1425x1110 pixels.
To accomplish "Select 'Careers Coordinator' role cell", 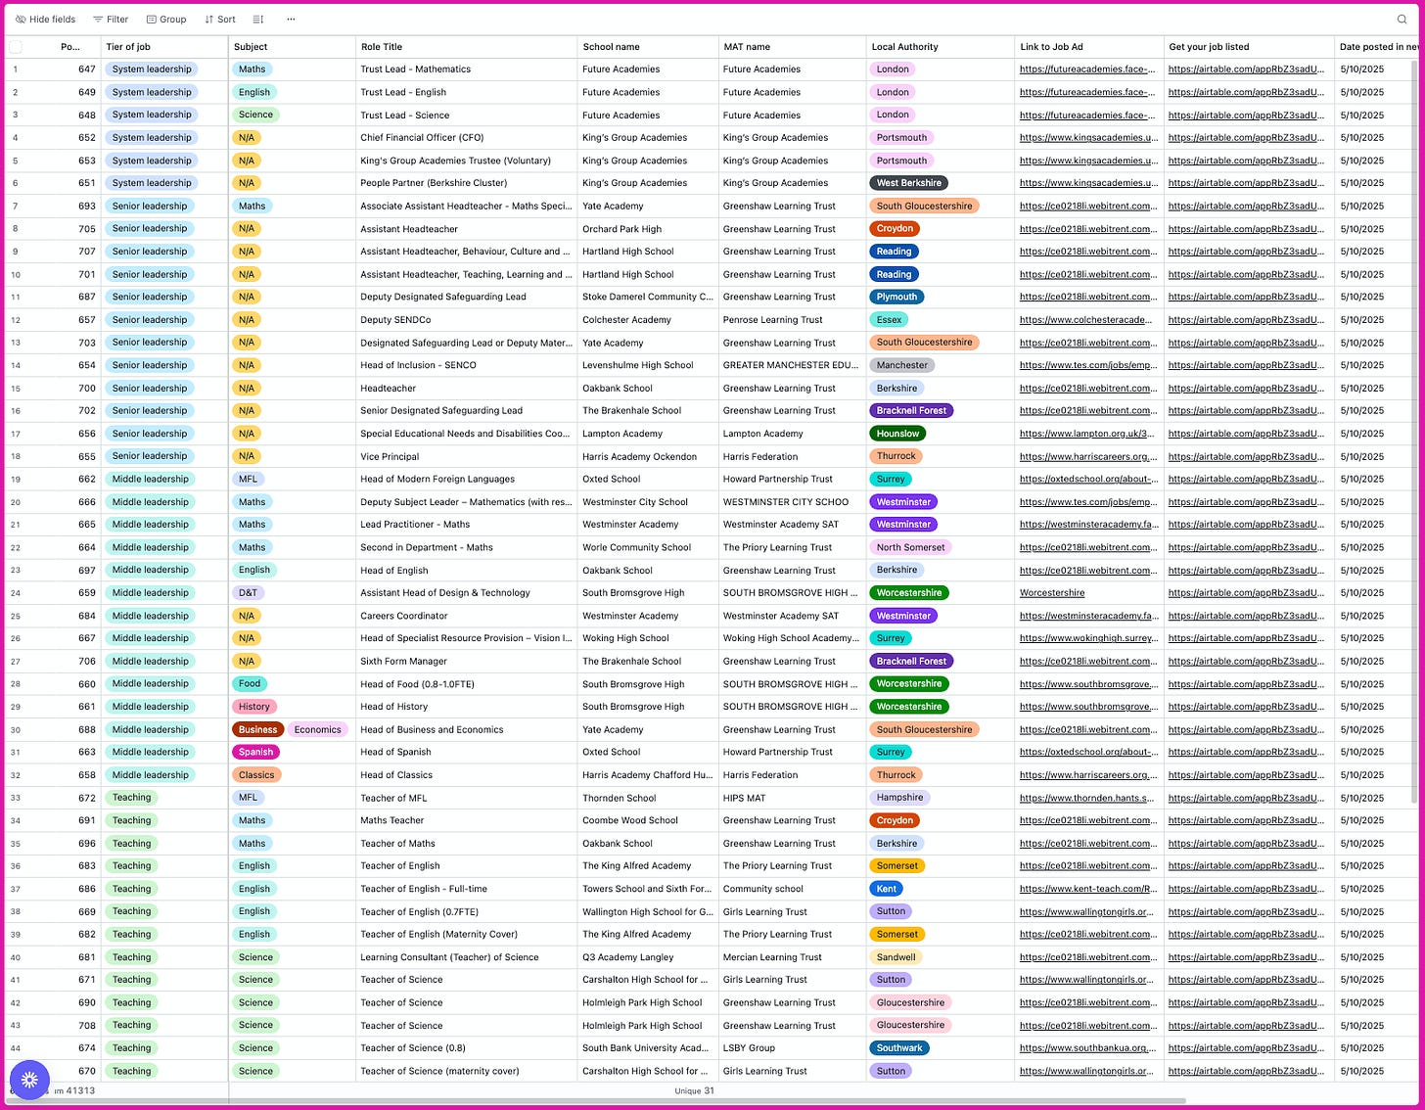I will (466, 616).
